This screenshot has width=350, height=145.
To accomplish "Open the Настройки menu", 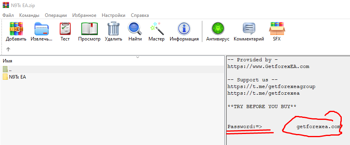I will click(114, 15).
